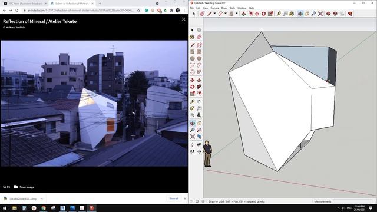Close the ArchDaily gallery with the X
377x212 pixels.
point(183,19)
